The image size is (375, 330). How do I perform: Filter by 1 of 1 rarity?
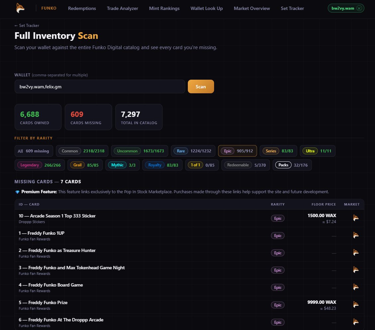pyautogui.click(x=202, y=165)
